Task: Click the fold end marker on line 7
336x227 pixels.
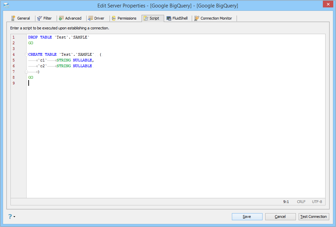Action: pyautogui.click(x=26, y=72)
